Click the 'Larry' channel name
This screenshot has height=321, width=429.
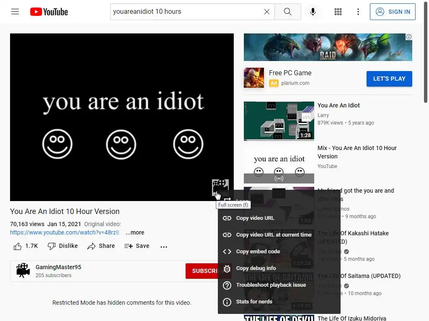point(323,115)
